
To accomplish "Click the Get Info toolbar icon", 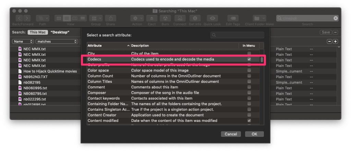I will pos(195,18).
